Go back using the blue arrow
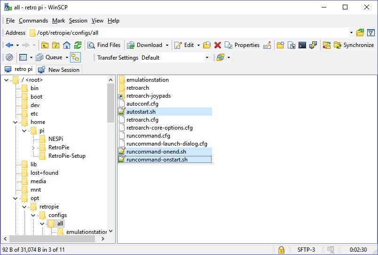The height and width of the screenshot is (255, 378). click(9, 45)
